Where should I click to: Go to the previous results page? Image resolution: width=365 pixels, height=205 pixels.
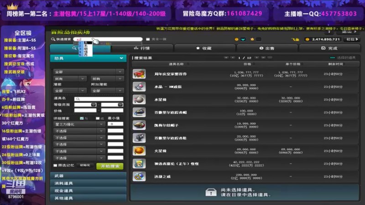coord(233,57)
